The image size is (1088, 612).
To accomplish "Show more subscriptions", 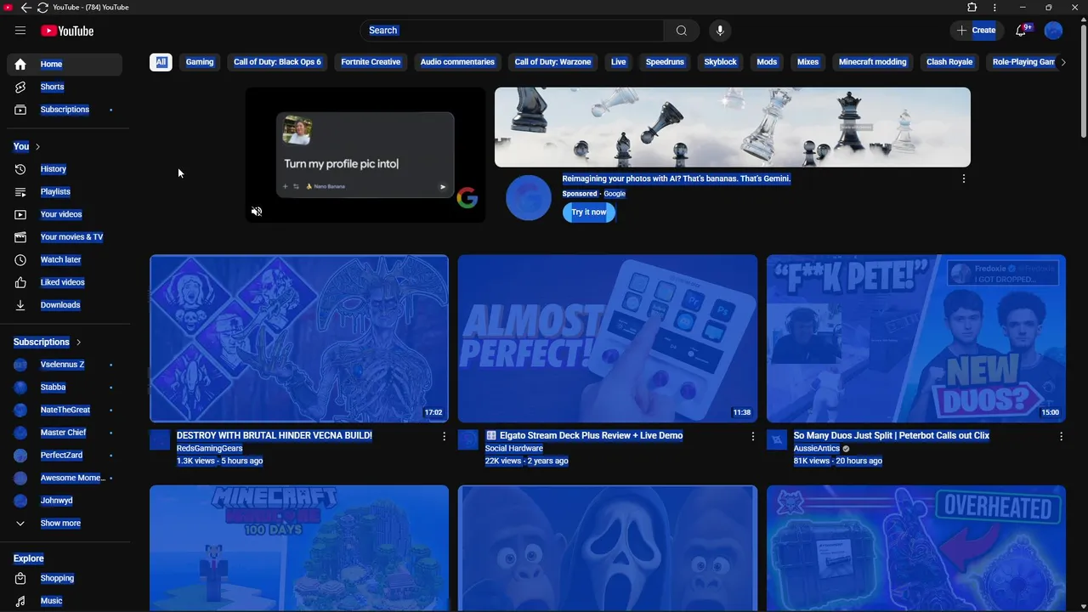I will 65,524.
